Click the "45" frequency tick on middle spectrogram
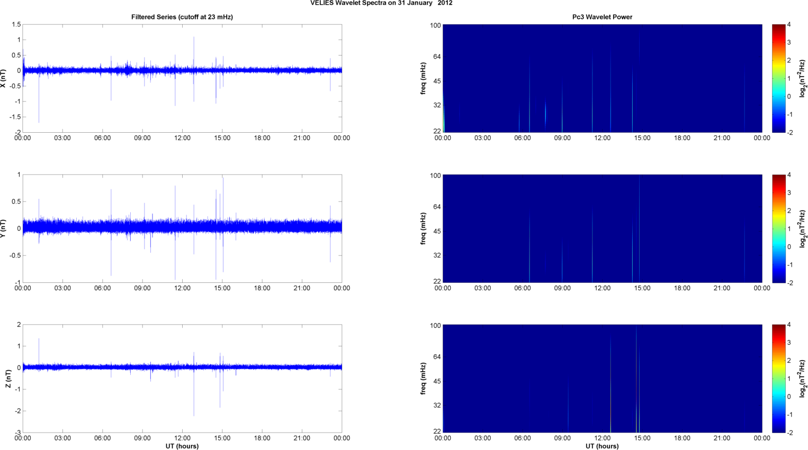 (x=437, y=232)
